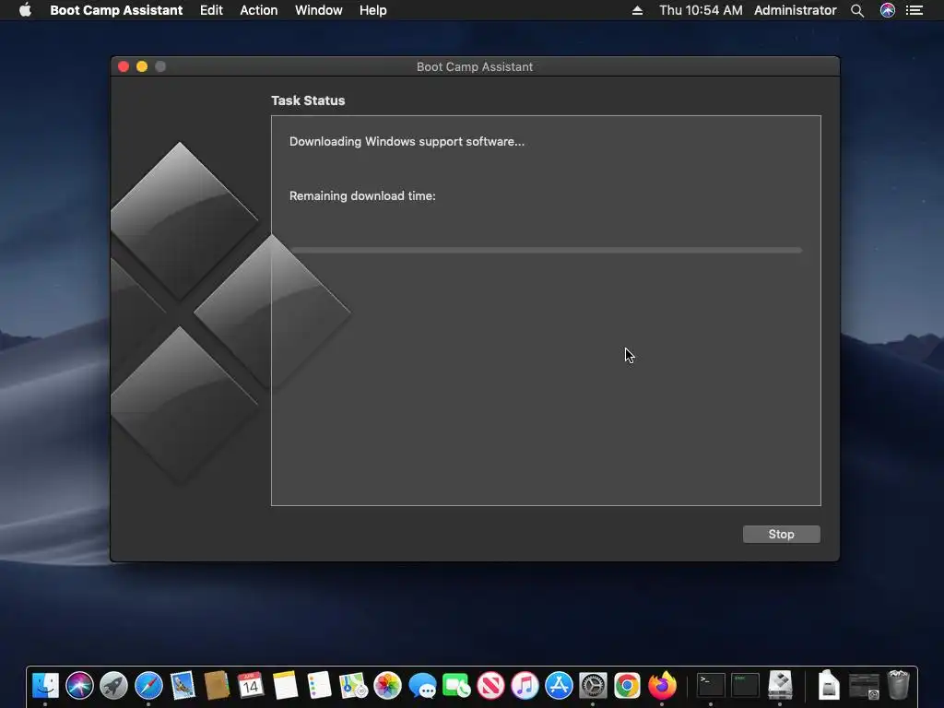Screen dimensions: 944x708
Task: Open the Administrator user menu
Action: (796, 10)
